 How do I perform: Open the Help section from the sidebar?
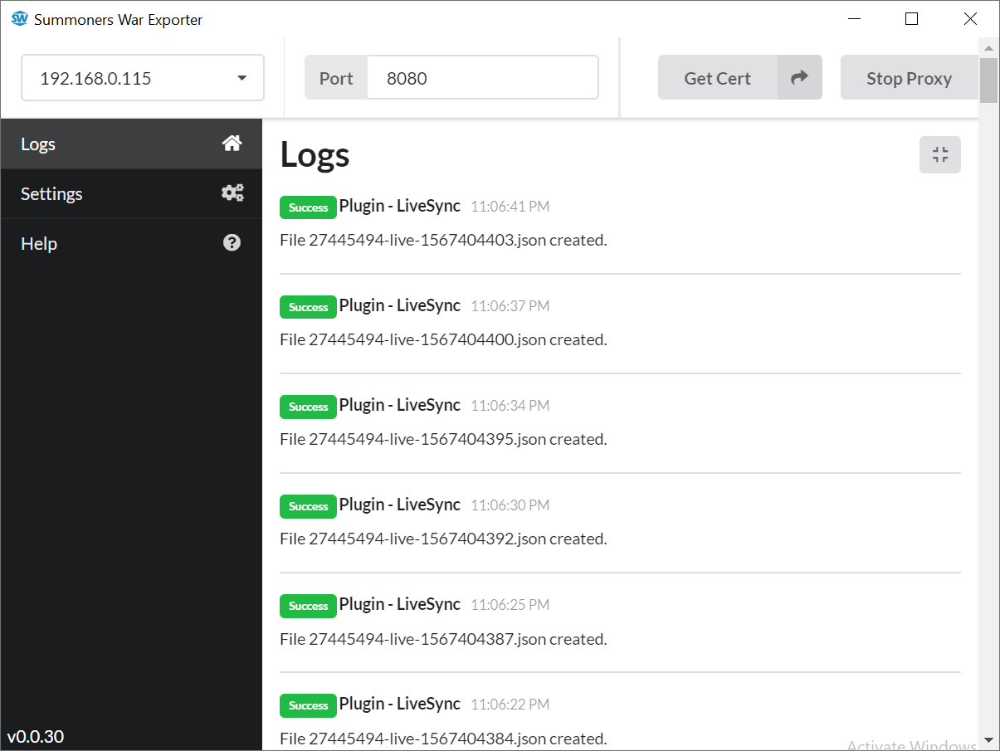click(38, 242)
